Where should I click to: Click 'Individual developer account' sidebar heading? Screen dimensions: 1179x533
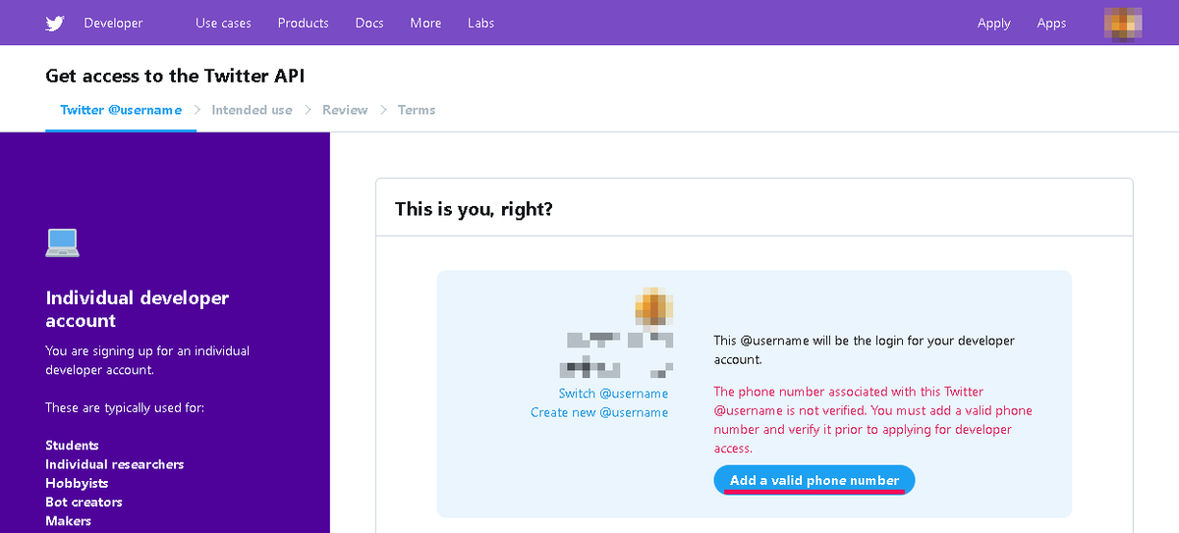click(138, 309)
